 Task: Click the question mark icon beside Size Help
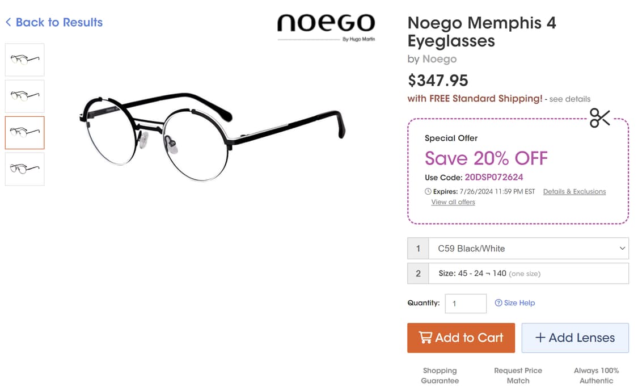pyautogui.click(x=498, y=302)
